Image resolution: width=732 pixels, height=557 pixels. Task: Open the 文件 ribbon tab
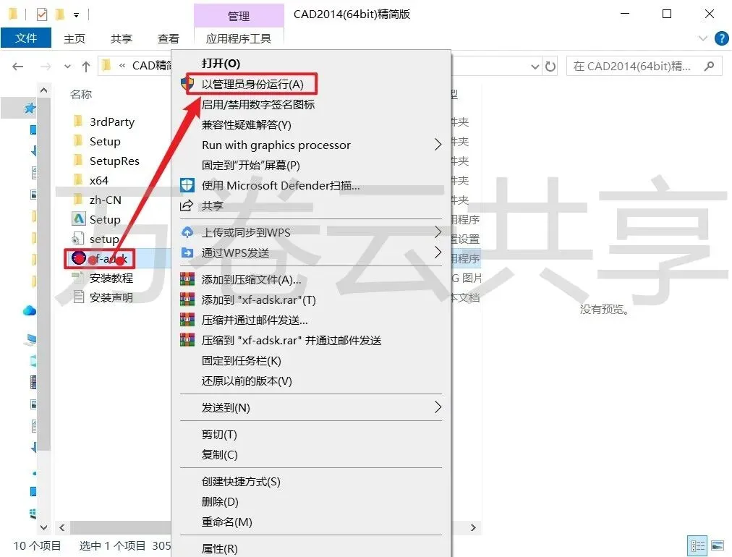click(x=25, y=38)
